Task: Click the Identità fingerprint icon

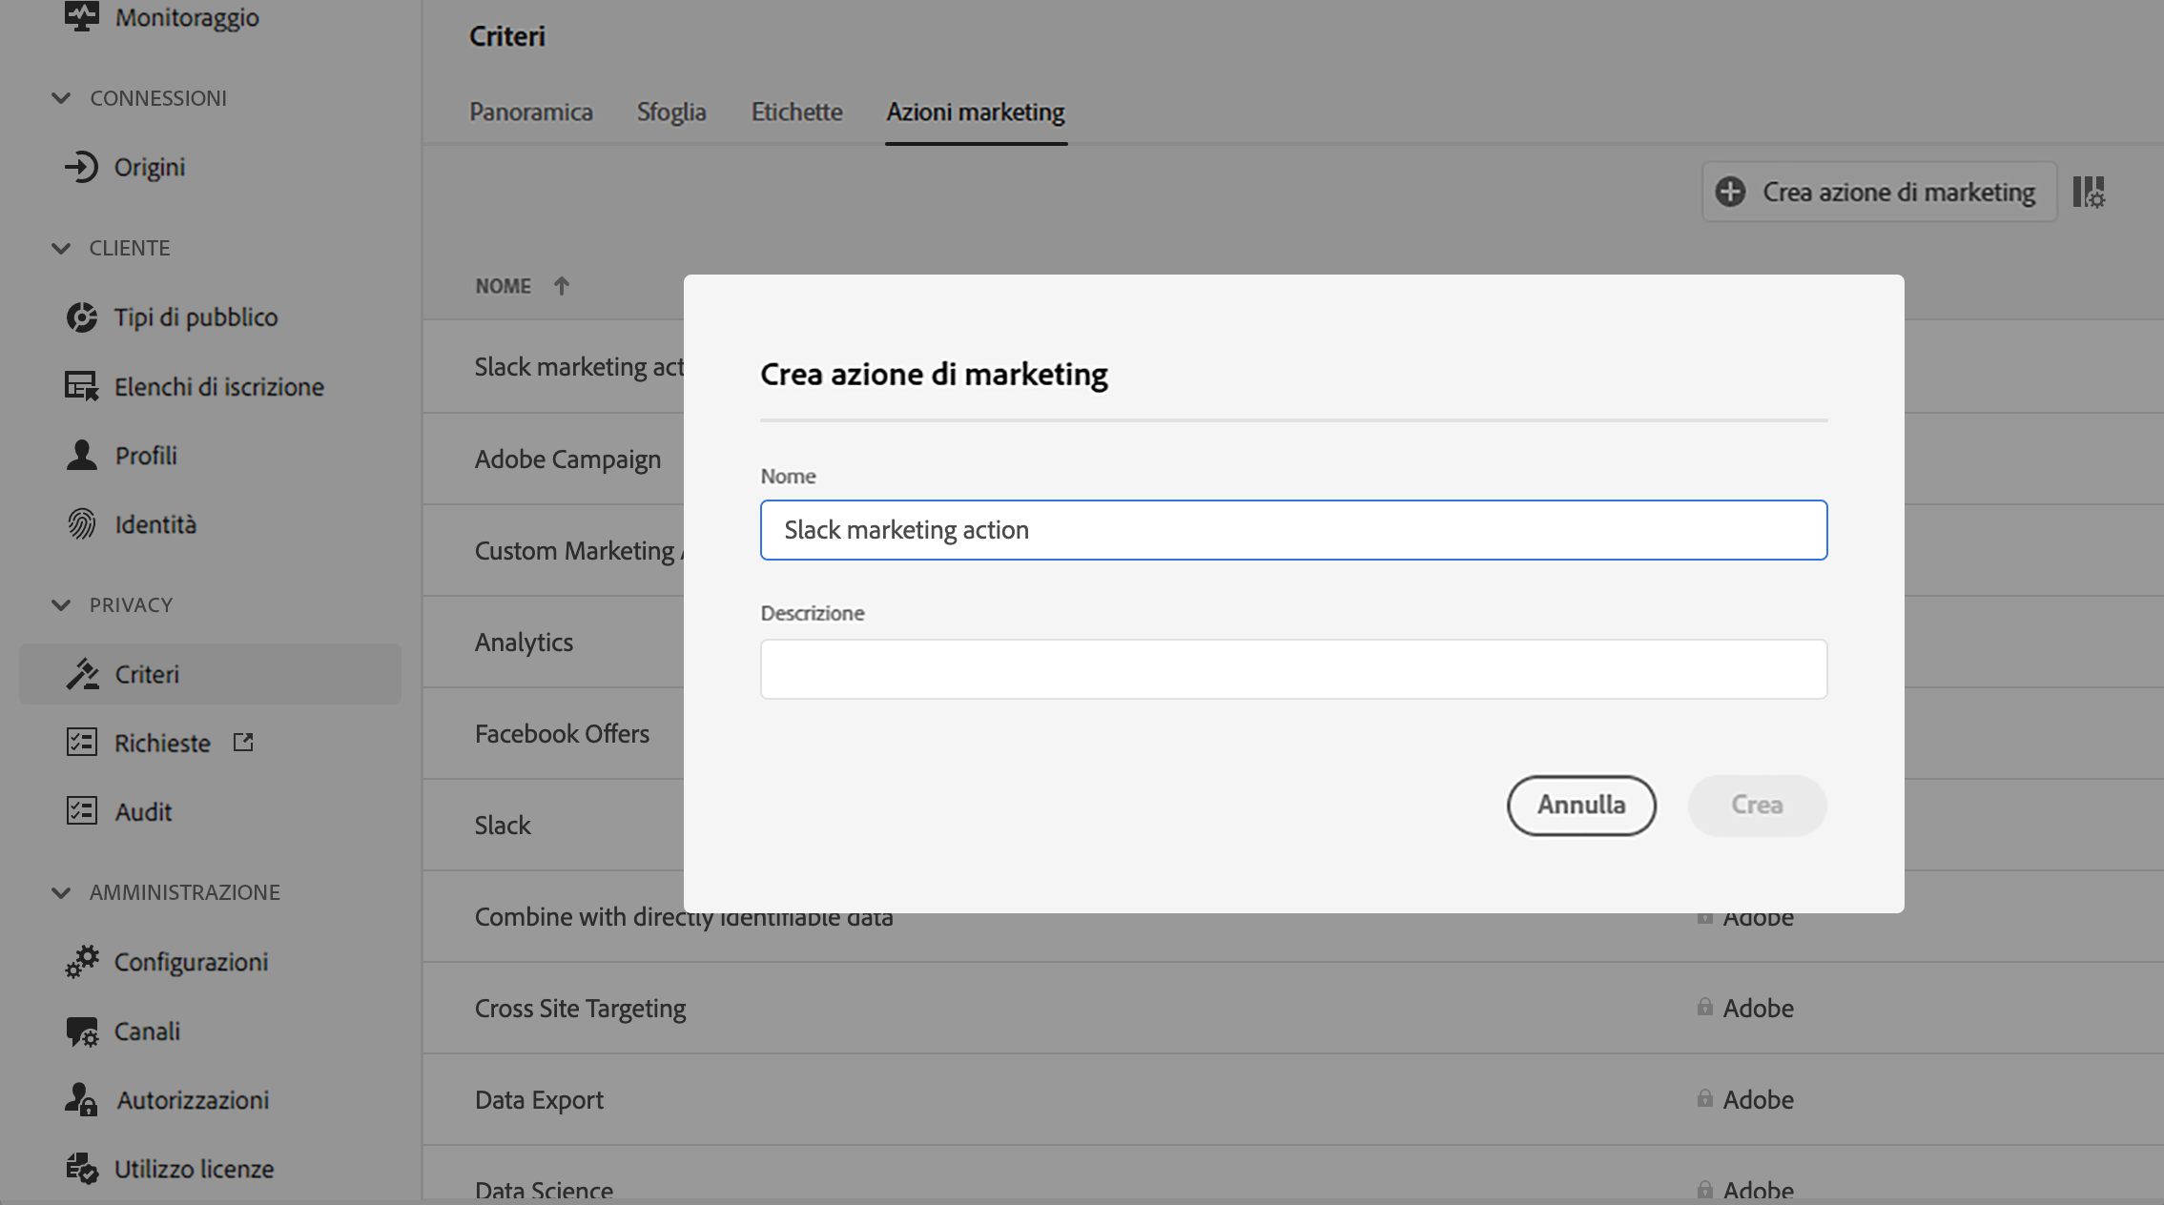Action: (x=82, y=524)
